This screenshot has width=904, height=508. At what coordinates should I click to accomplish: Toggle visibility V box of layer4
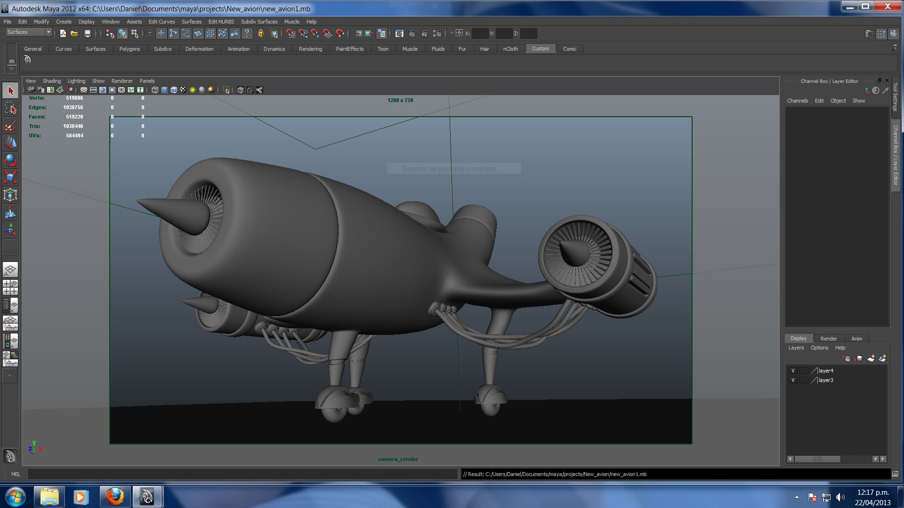coord(793,371)
